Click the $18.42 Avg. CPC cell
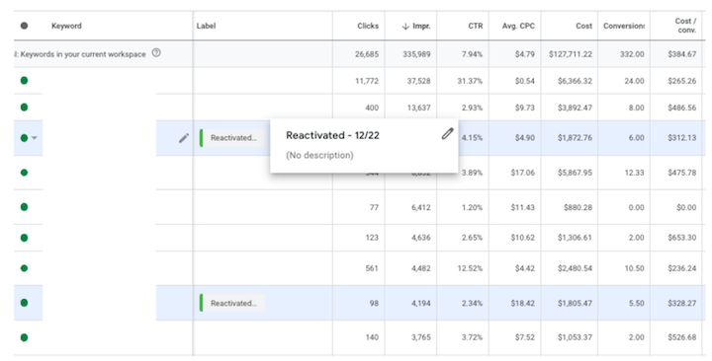This screenshot has width=712, height=361. click(x=523, y=303)
